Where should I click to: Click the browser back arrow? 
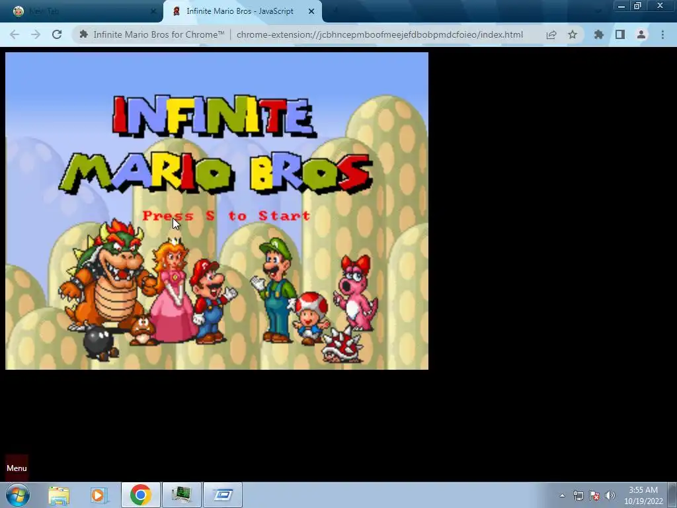tap(15, 34)
